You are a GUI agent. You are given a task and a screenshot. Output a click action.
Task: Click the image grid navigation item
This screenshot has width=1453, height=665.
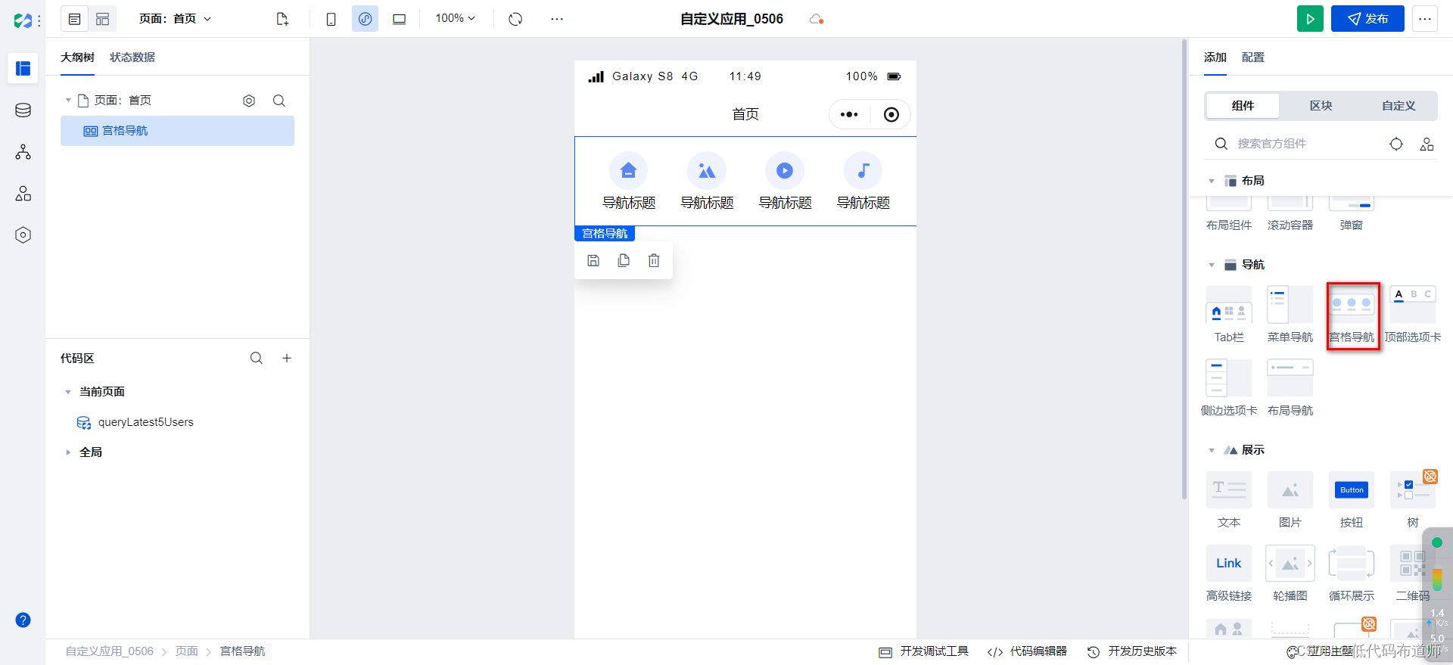pyautogui.click(x=707, y=182)
